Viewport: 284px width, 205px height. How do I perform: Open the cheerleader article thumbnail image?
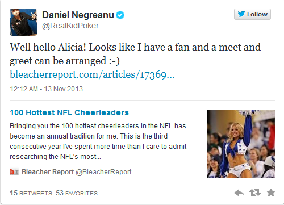click(241, 144)
